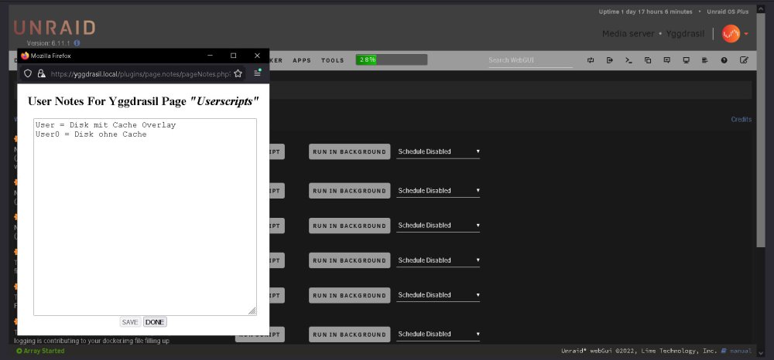
Task: Click the green Array Started status icon
Action: [x=19, y=352]
